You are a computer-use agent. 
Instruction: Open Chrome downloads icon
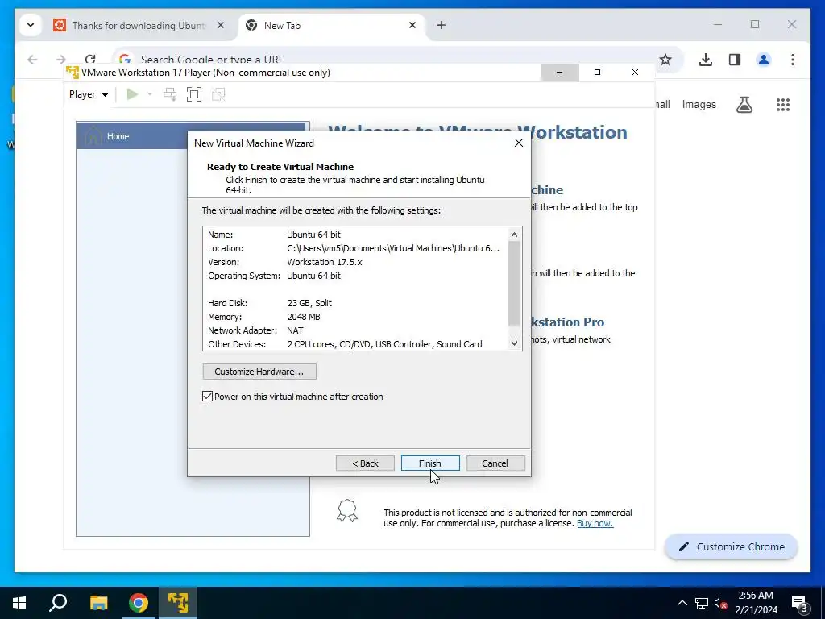(706, 60)
